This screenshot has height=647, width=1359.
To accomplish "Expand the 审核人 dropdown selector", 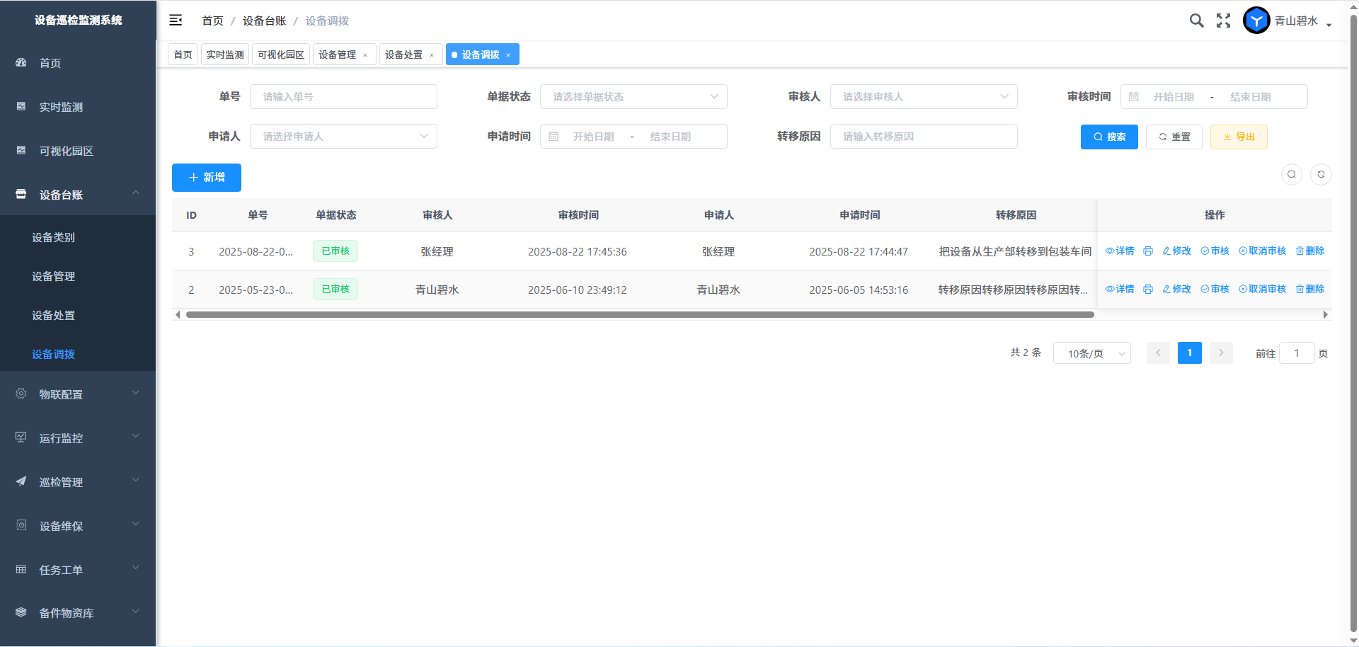I will pyautogui.click(x=924, y=97).
